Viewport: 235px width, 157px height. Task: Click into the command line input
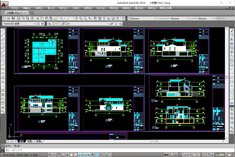(x=120, y=150)
